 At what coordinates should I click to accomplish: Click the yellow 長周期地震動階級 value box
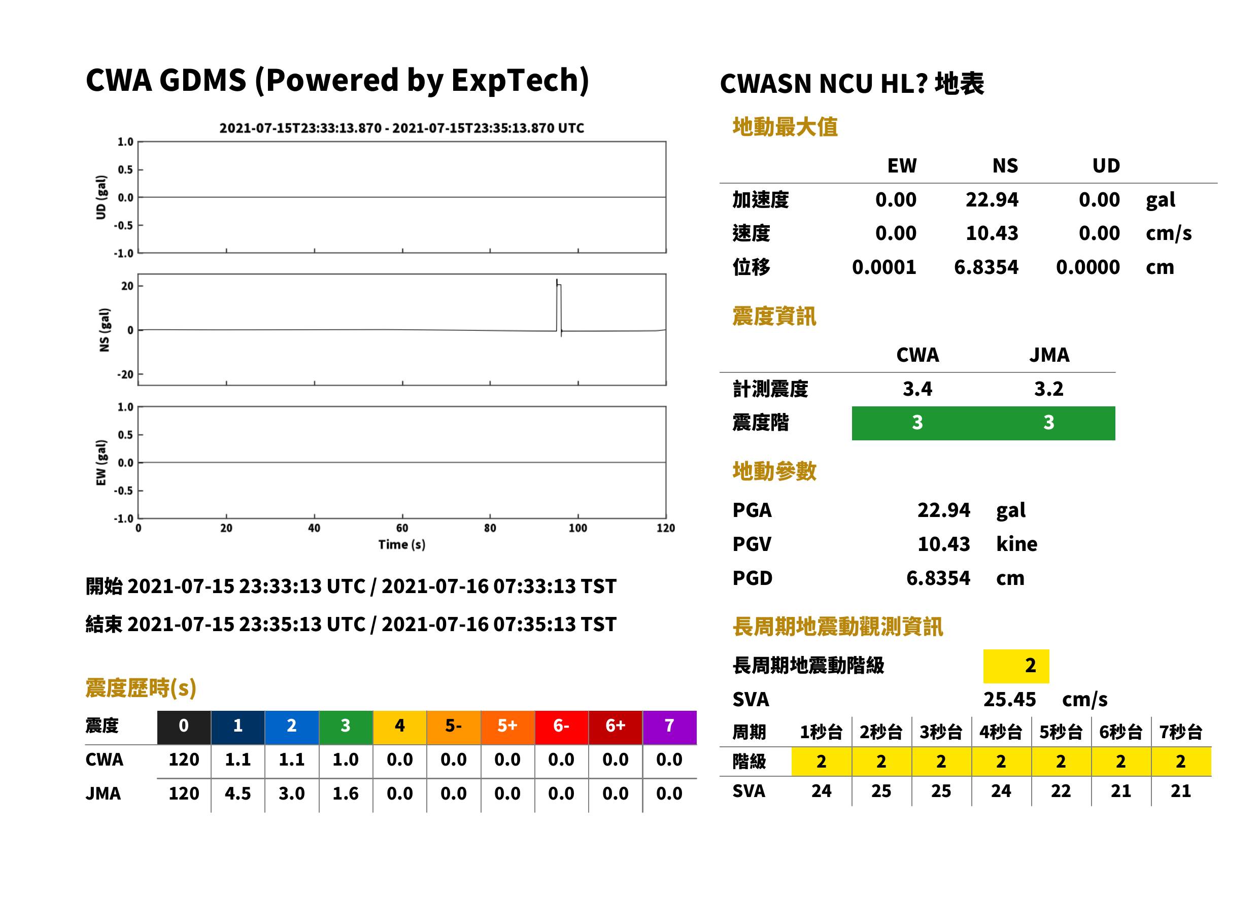(x=1016, y=666)
